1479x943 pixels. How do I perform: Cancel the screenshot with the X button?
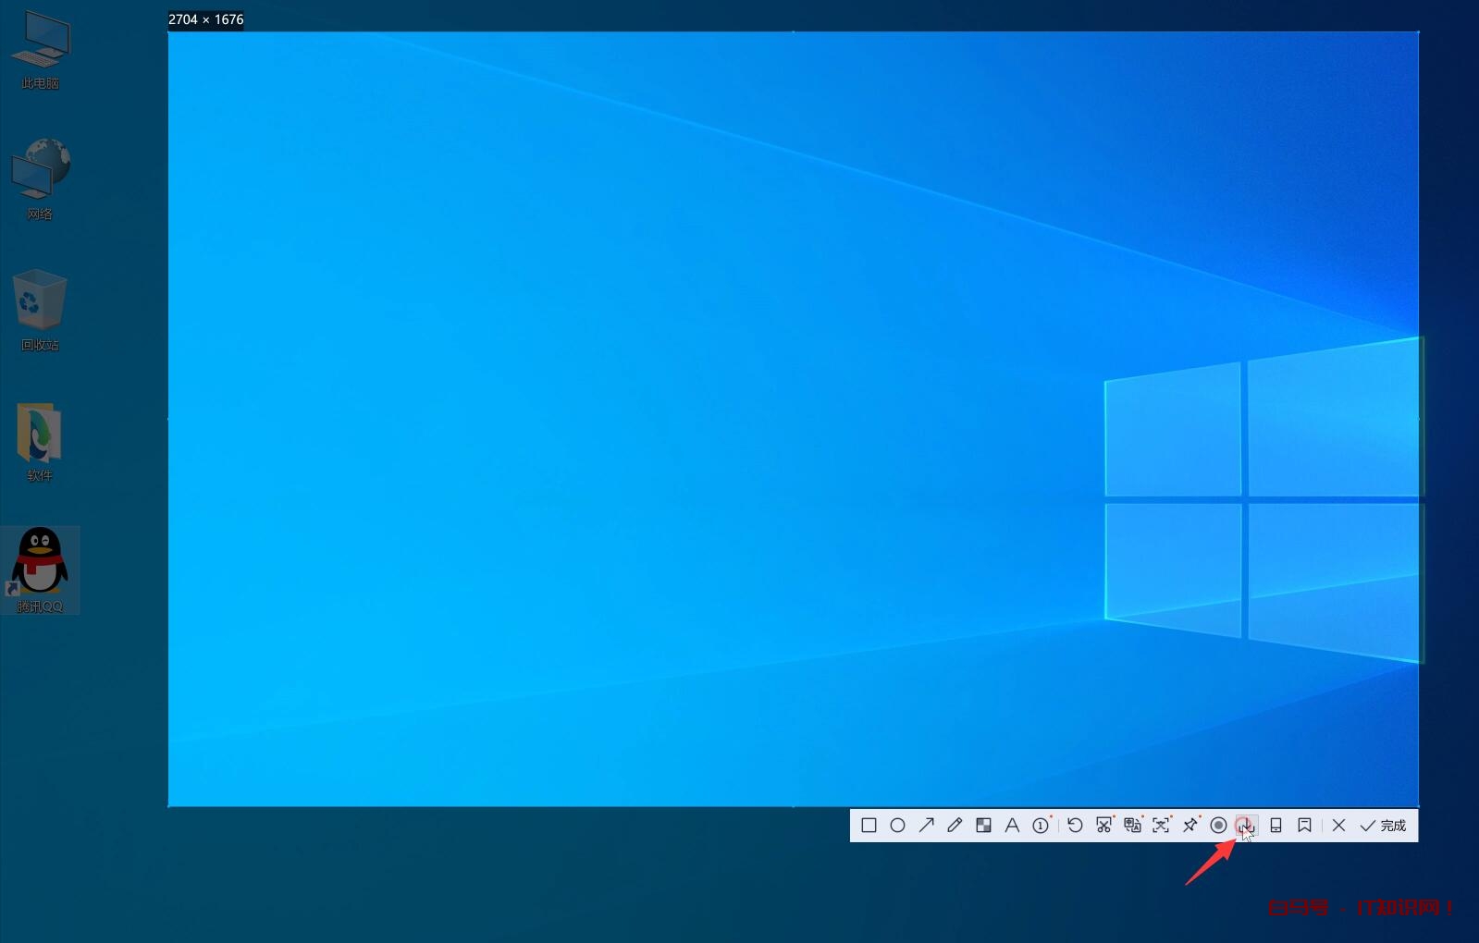(x=1338, y=826)
